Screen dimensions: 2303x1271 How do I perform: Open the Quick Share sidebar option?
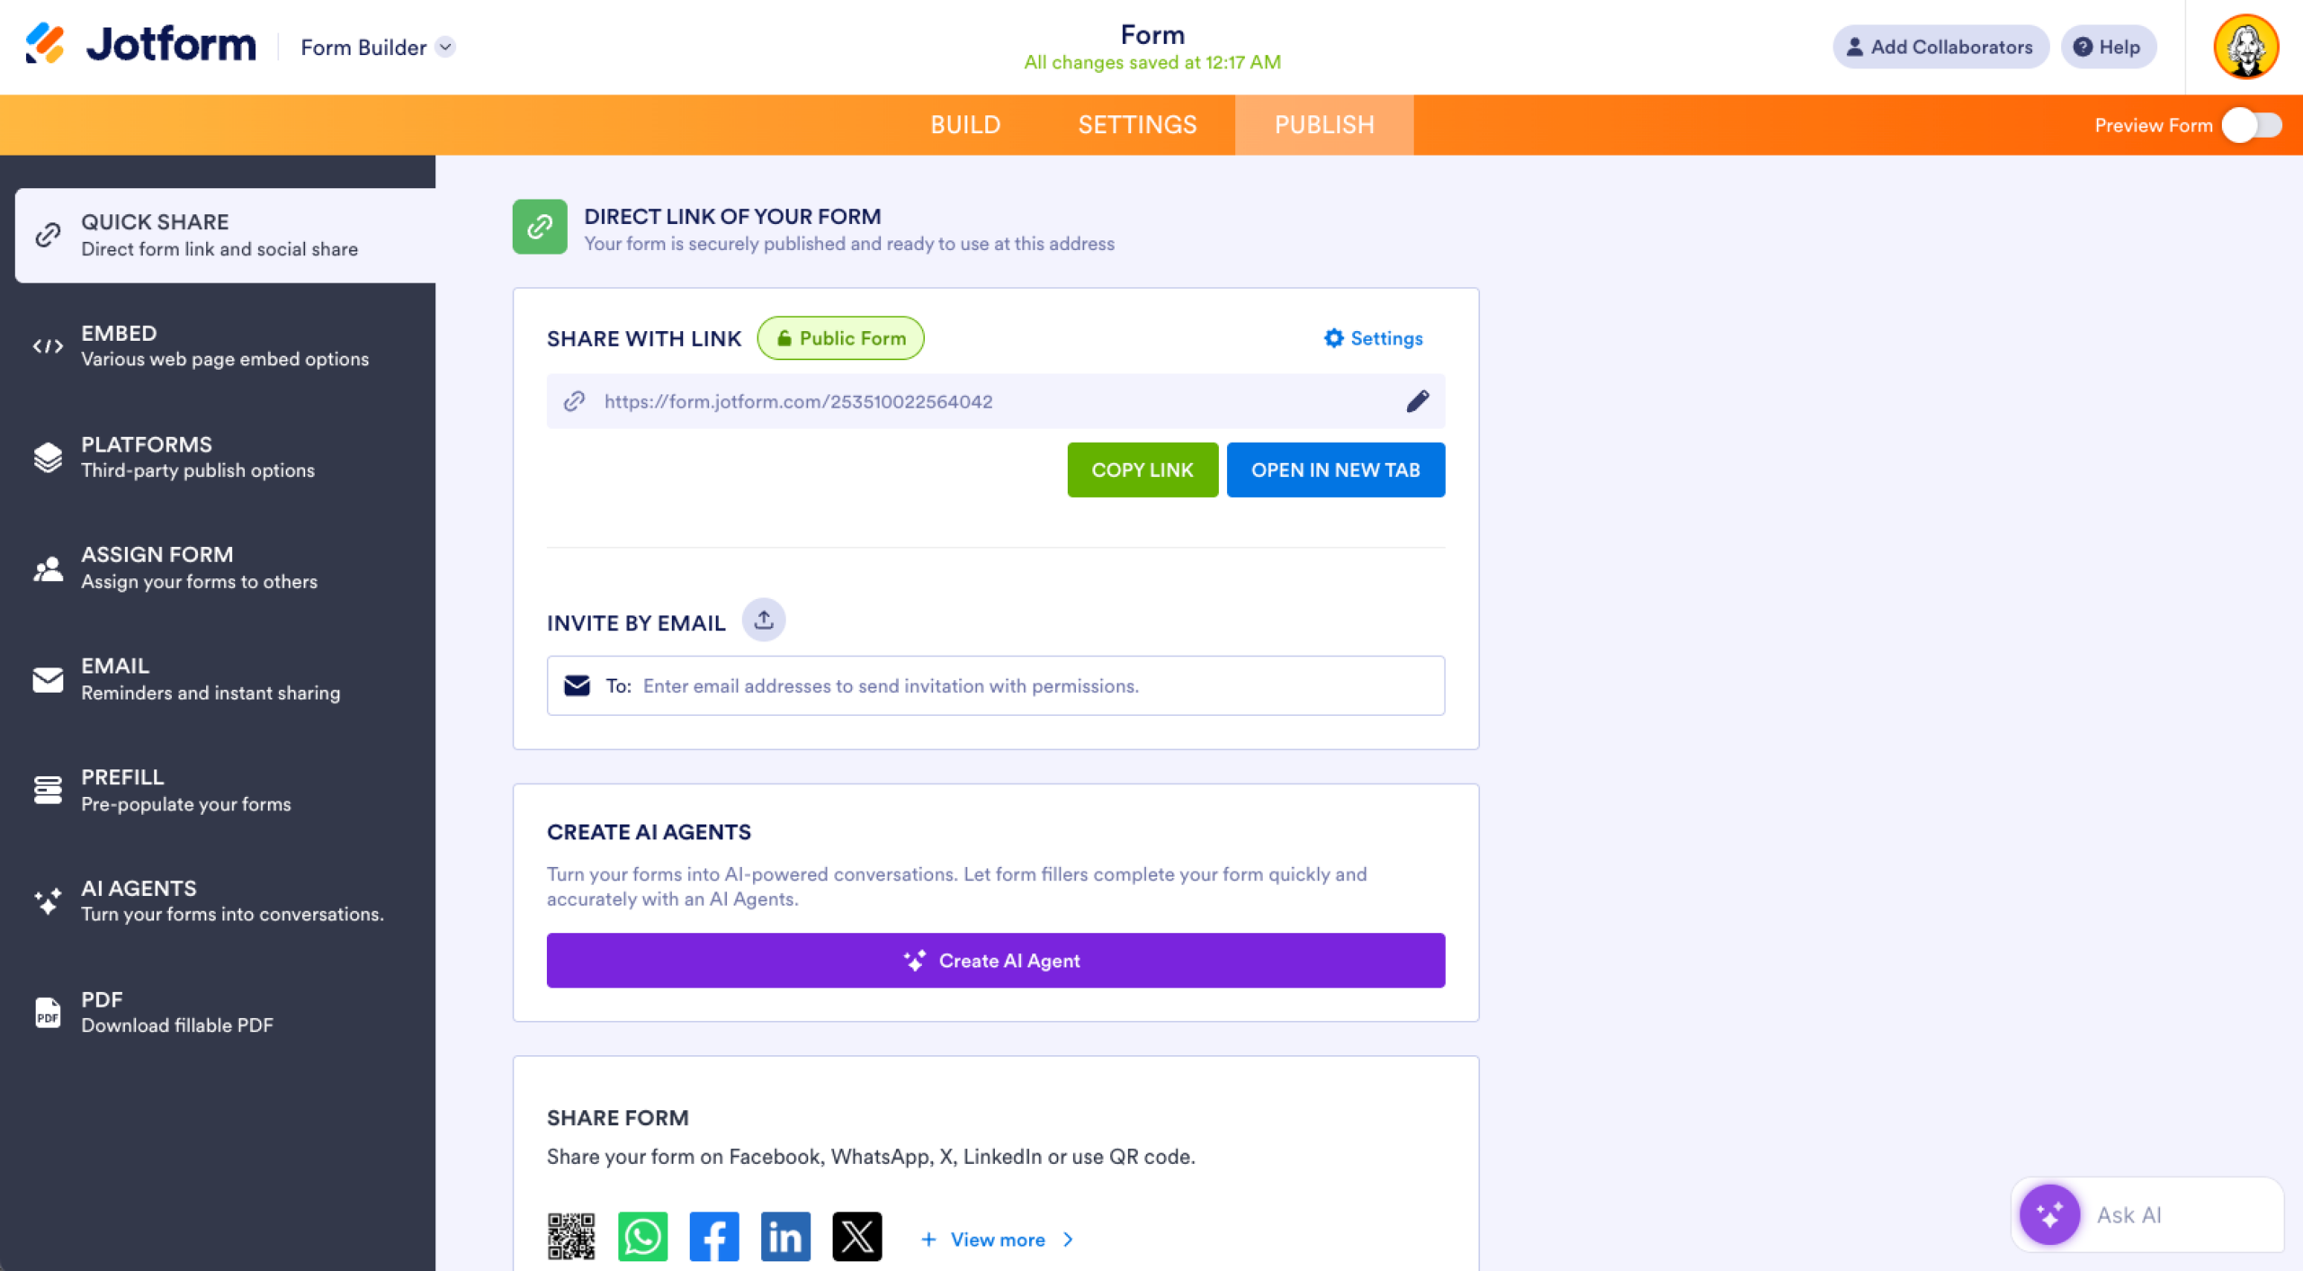coord(219,235)
